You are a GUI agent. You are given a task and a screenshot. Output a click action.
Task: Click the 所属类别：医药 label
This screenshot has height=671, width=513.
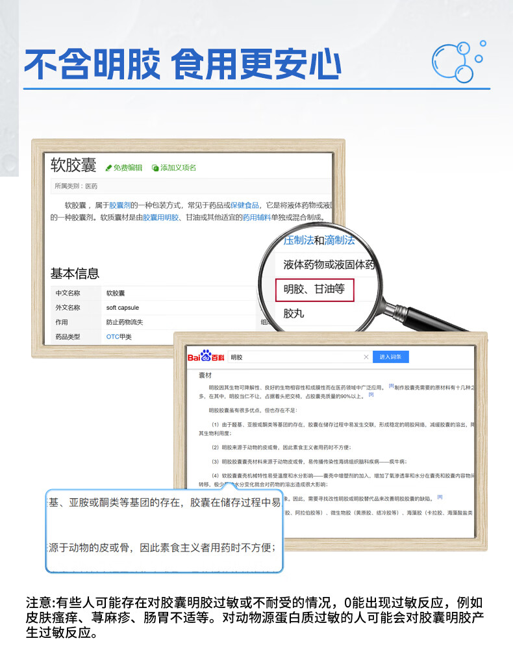click(x=76, y=186)
